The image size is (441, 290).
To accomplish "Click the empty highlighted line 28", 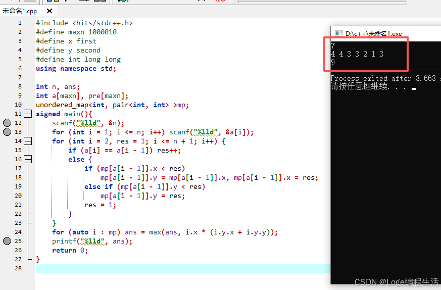I will click(183, 268).
